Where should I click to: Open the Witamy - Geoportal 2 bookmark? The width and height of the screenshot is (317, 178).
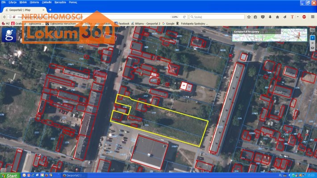coord(146,24)
